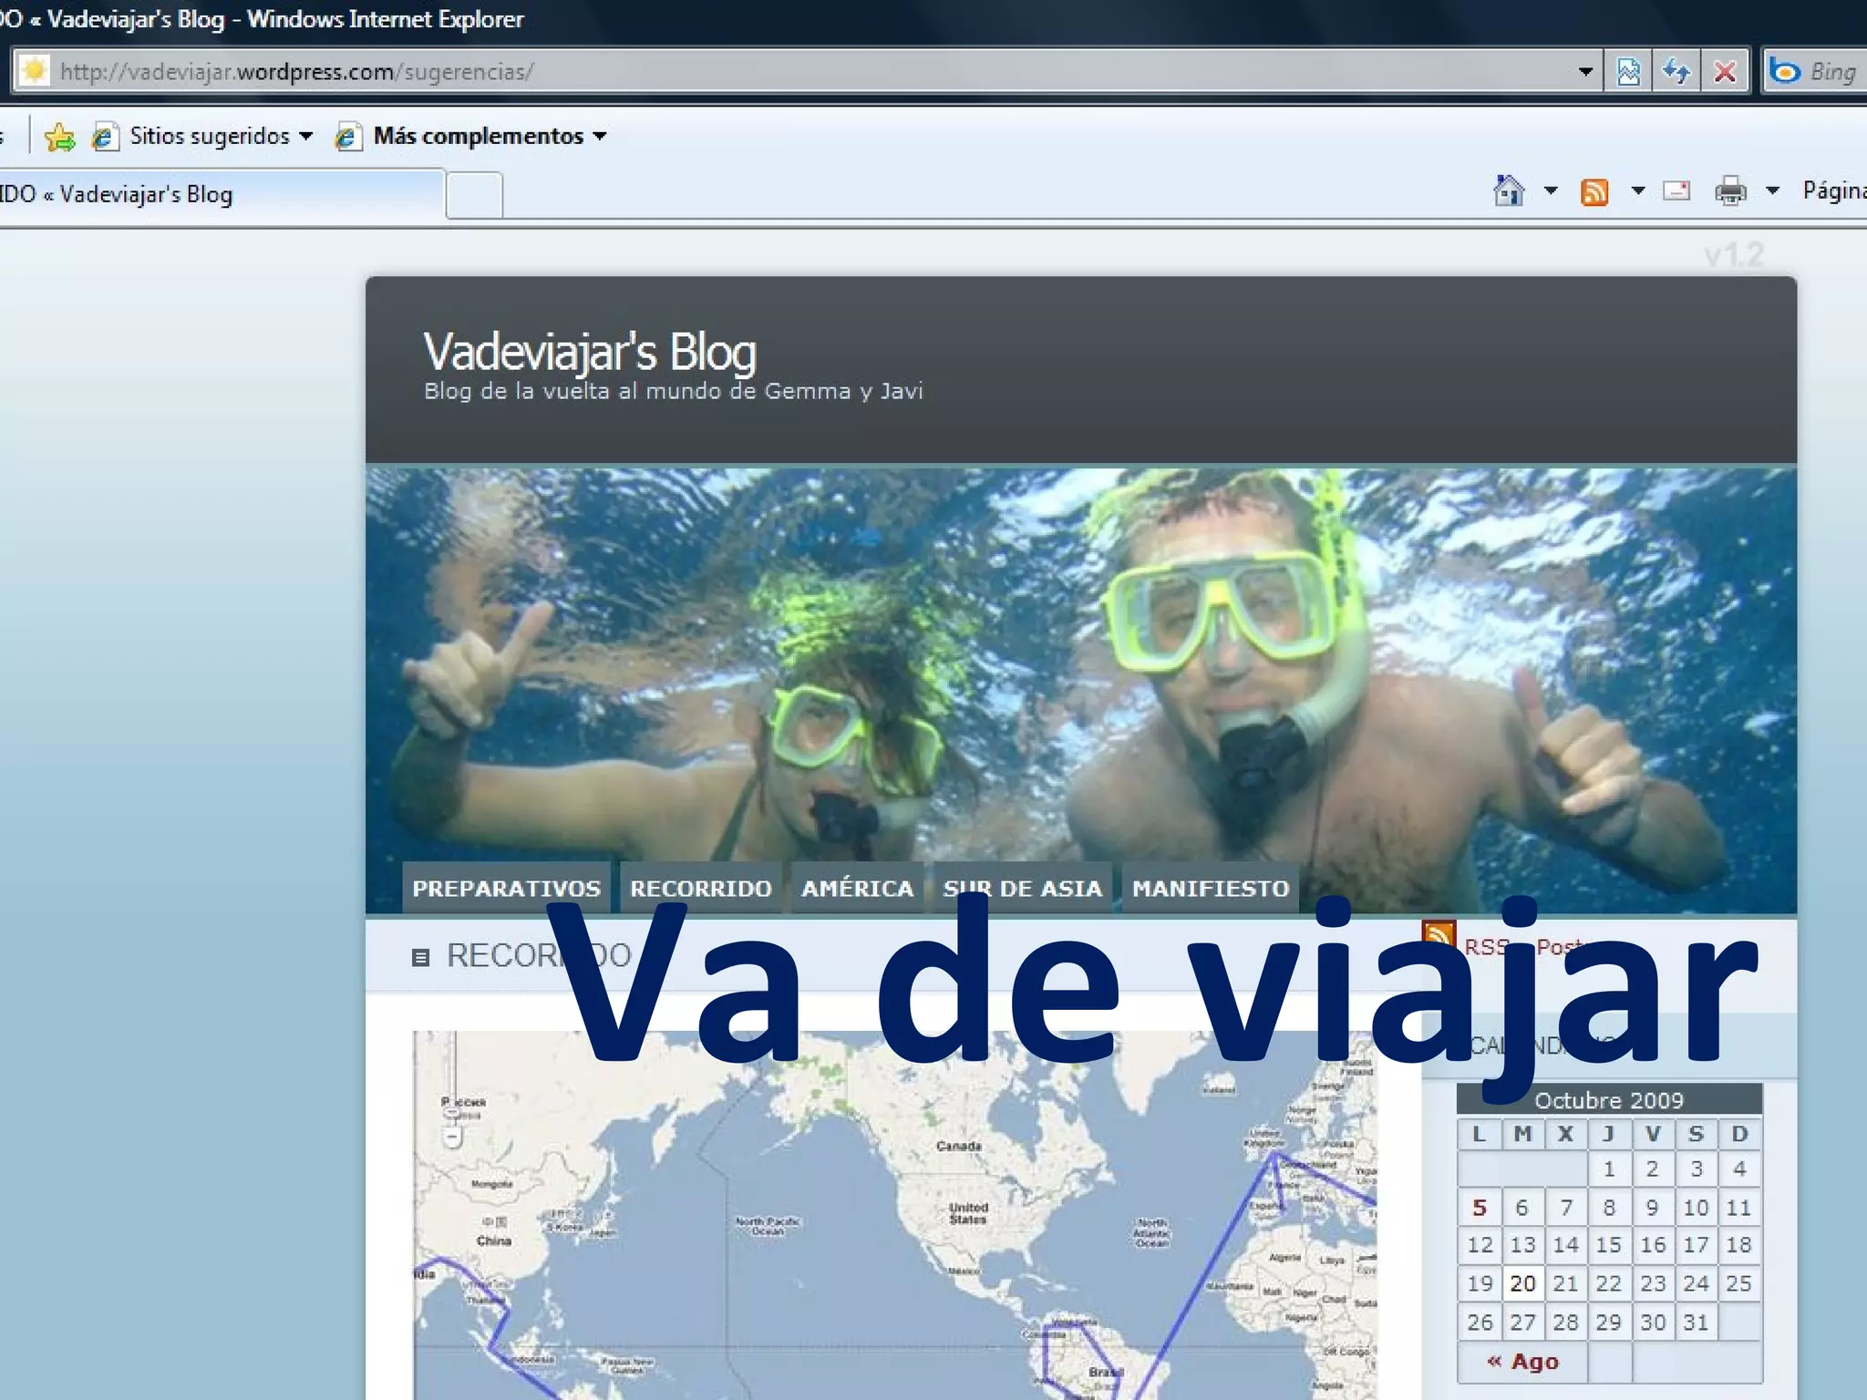Click the Favorites star icon
Screen dimensions: 1867x1400
[59, 137]
